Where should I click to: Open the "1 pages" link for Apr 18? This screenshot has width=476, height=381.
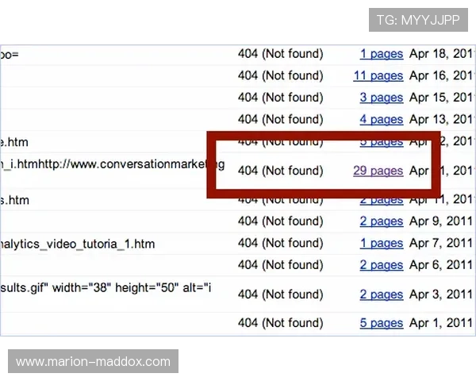pos(381,54)
